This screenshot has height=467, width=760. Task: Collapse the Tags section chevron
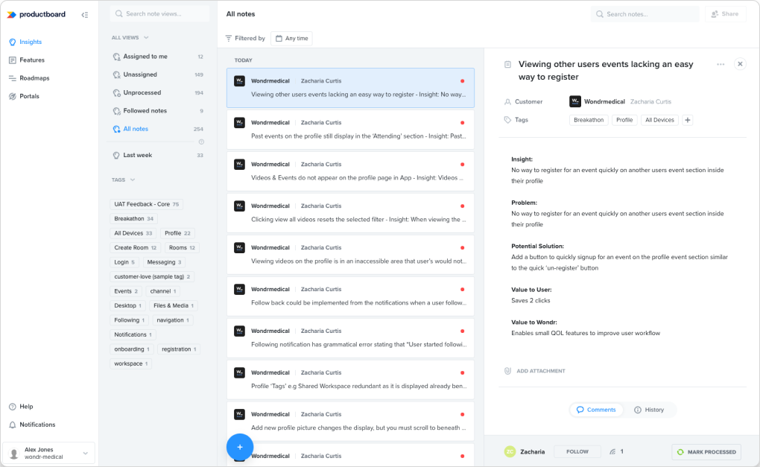coord(133,180)
